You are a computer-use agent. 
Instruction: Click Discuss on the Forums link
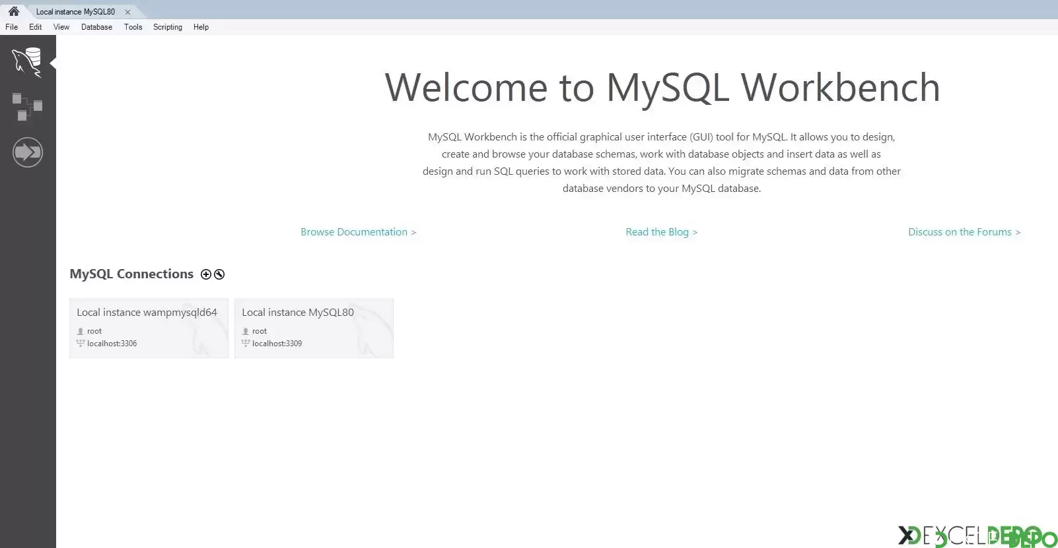click(x=964, y=232)
